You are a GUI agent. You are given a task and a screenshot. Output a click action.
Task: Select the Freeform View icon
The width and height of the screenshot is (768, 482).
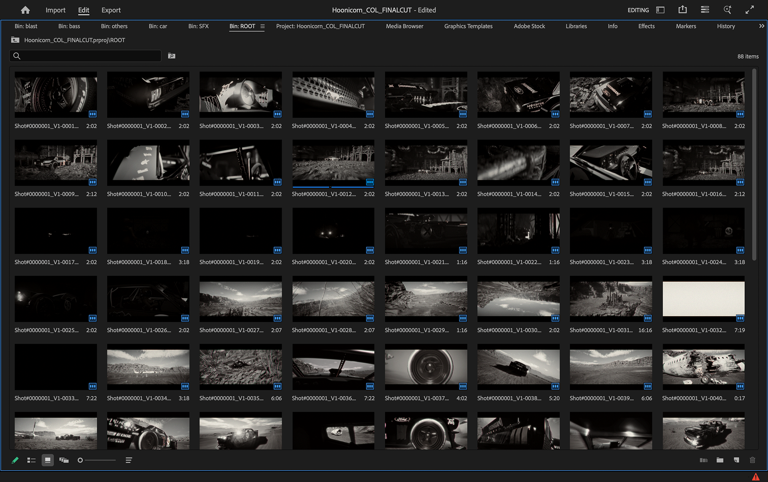[x=64, y=460]
